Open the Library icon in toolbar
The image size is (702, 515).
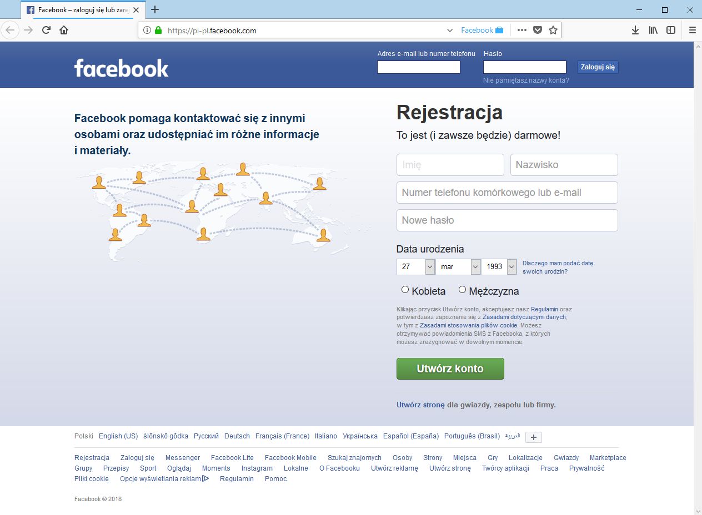click(653, 30)
